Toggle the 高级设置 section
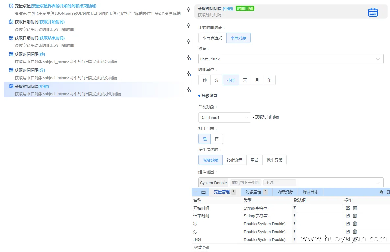390x252 pixels. click(x=208, y=95)
